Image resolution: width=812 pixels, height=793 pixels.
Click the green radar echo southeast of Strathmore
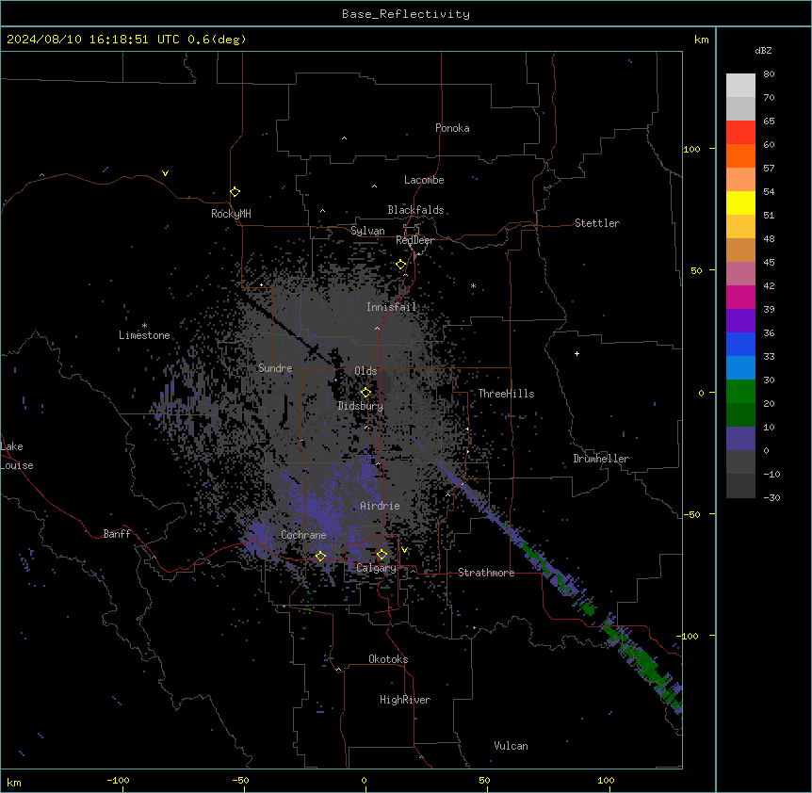(x=644, y=662)
